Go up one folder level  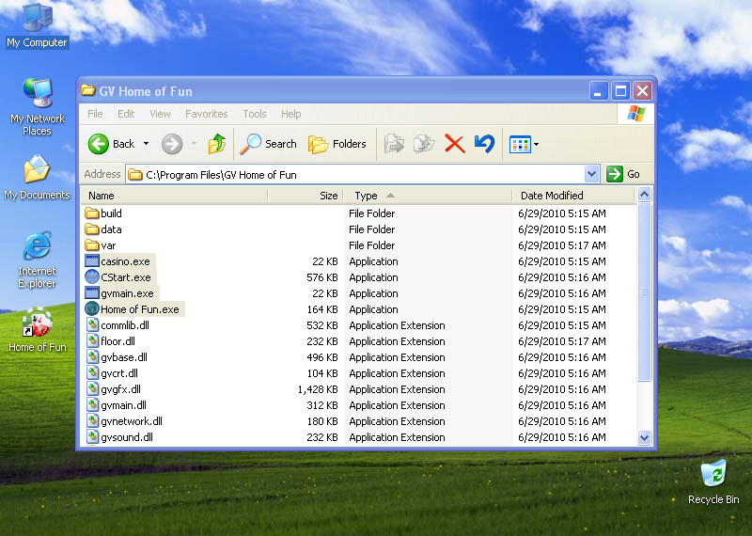[x=217, y=144]
